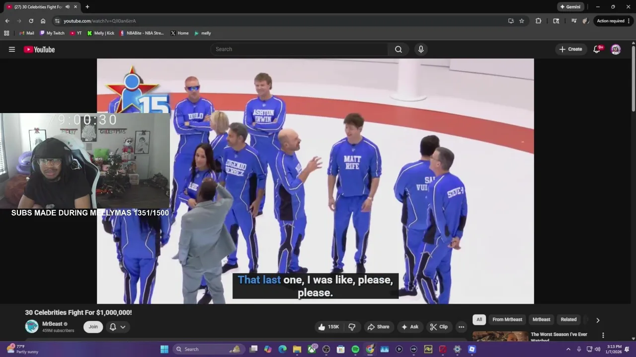The height and width of the screenshot is (357, 636).
Task: Go to the YouTube home logo
Action: [39, 49]
